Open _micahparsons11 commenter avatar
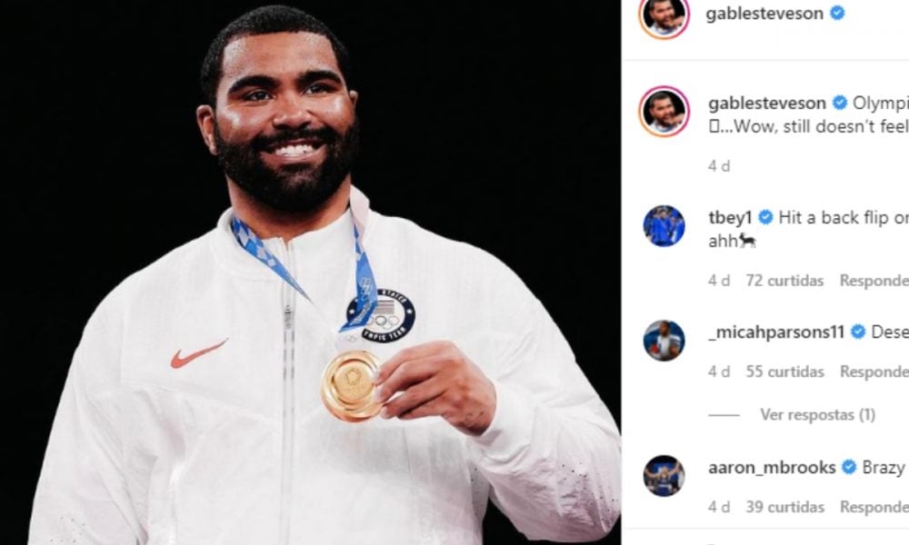Screen dimensions: 909x545 point(664,340)
